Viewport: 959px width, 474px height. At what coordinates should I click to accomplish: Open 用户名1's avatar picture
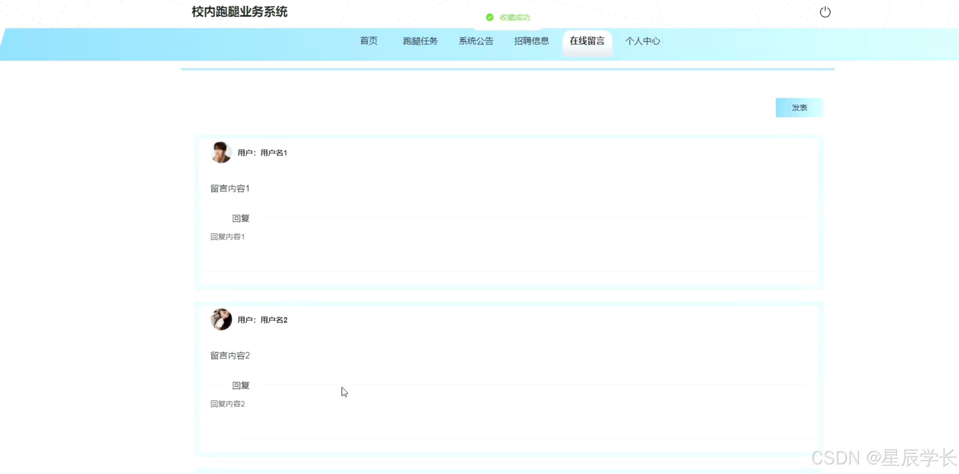(221, 152)
